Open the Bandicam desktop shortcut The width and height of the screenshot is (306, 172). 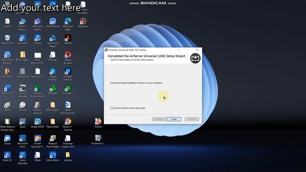pyautogui.click(x=83, y=23)
